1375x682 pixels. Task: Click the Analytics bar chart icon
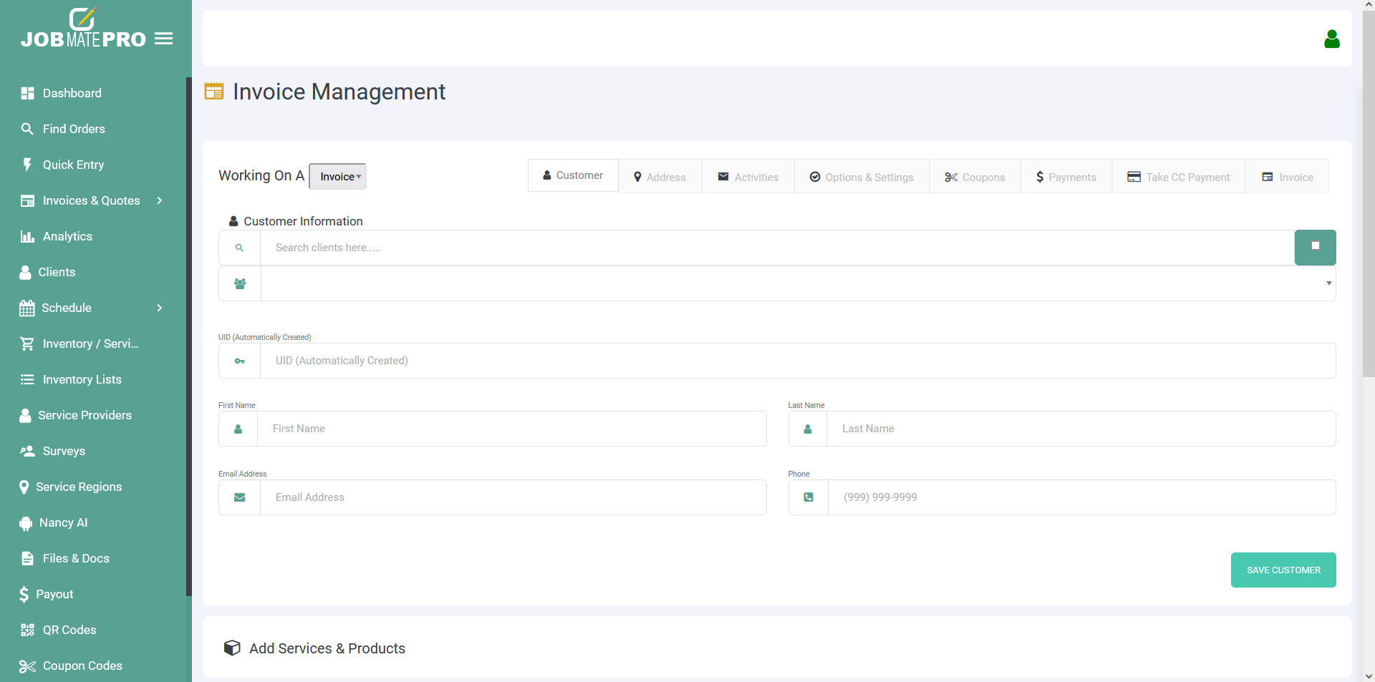pyautogui.click(x=27, y=236)
